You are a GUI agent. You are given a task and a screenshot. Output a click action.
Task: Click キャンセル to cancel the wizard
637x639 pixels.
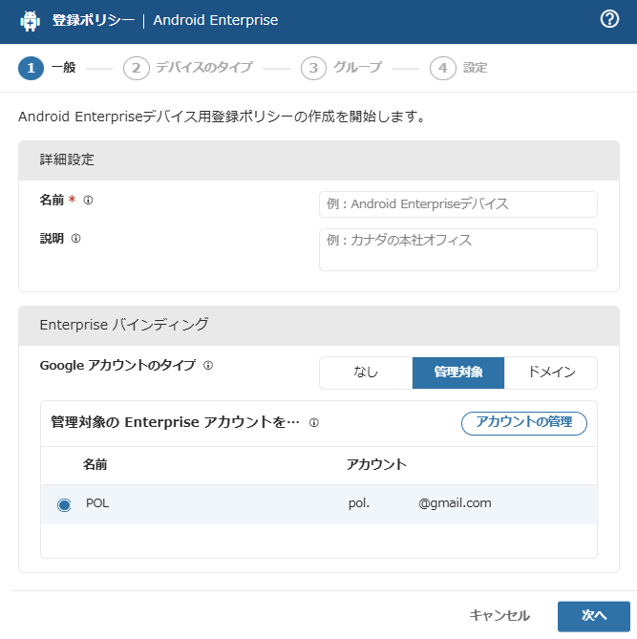coord(499,615)
